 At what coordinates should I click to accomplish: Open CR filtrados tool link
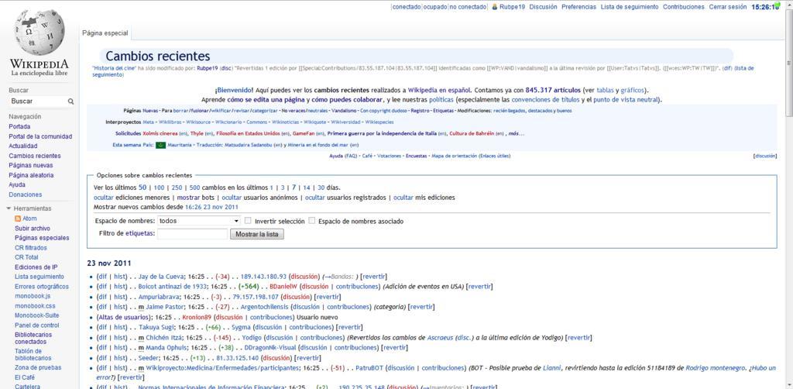[31, 248]
